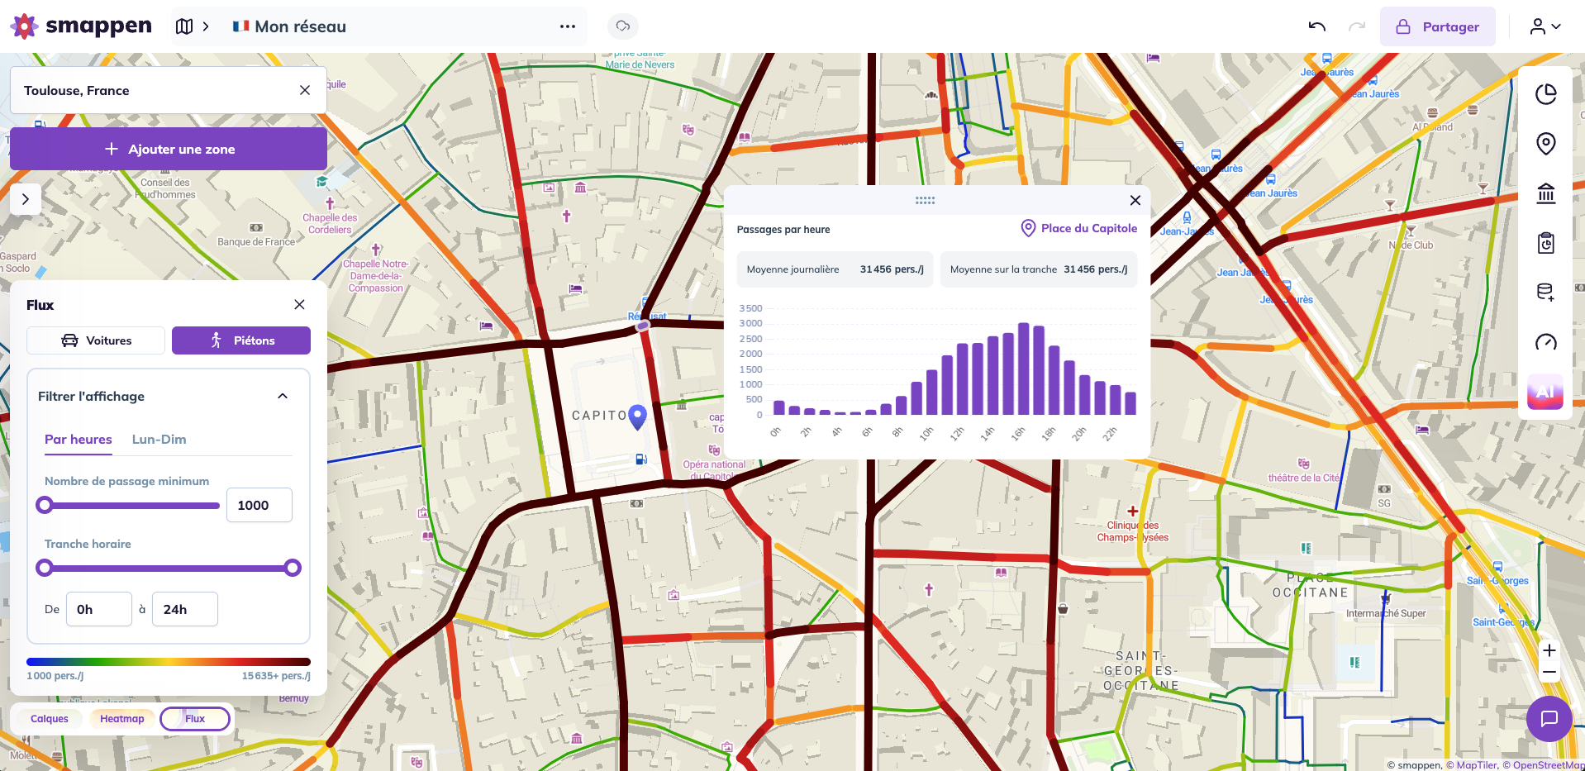The width and height of the screenshot is (1585, 771).
Task: Click the minimum passage number field 1000
Action: point(259,505)
